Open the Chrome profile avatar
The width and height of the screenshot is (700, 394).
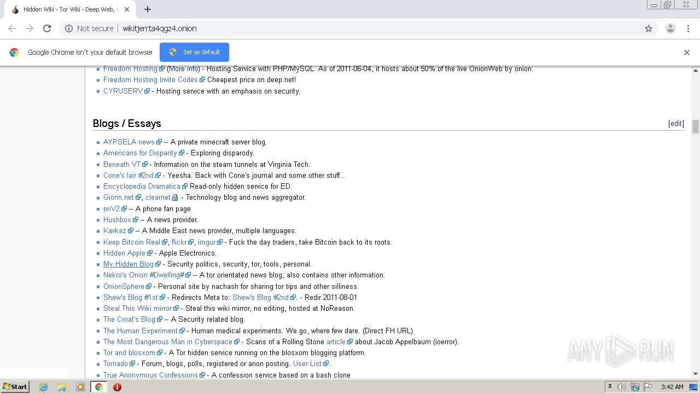(x=670, y=28)
